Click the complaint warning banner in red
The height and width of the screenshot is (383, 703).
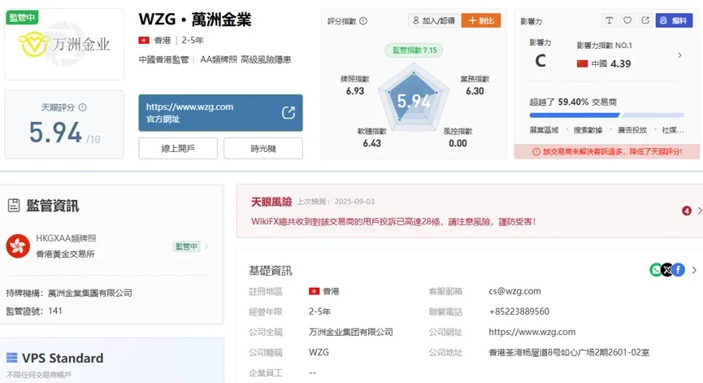[607, 151]
